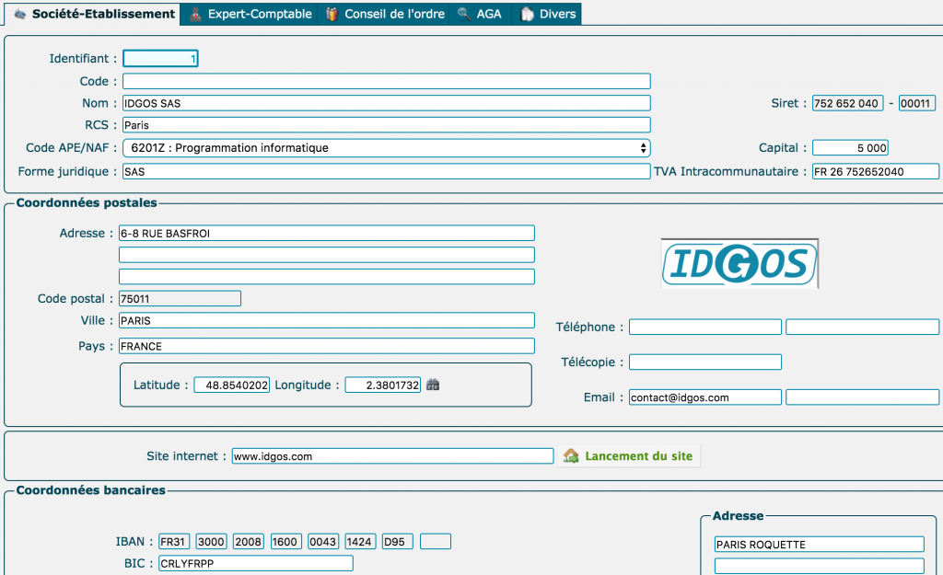The width and height of the screenshot is (943, 575).
Task: Click the IDGOS company logo image
Action: (x=739, y=263)
